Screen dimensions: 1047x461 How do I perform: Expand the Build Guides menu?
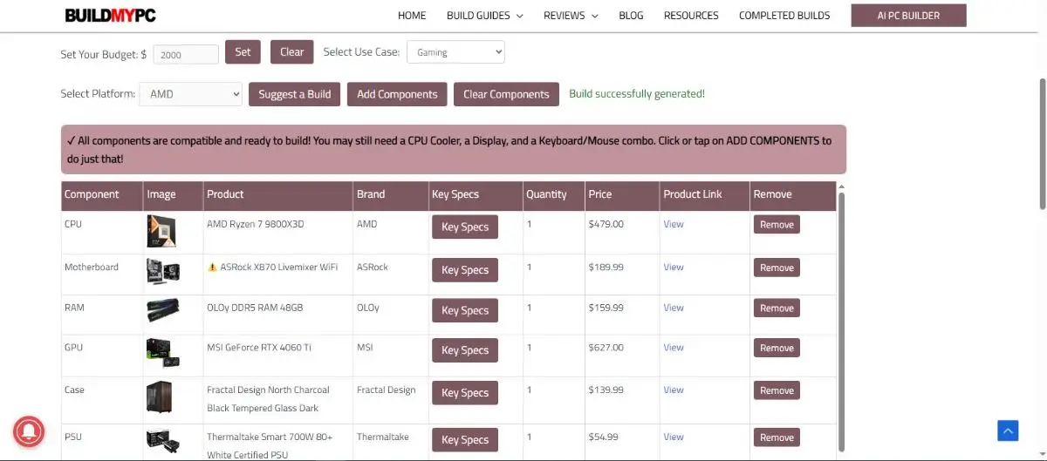(x=484, y=16)
